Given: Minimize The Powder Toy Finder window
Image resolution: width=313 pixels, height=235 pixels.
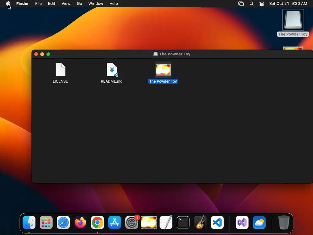Looking at the screenshot, I should (42, 54).
